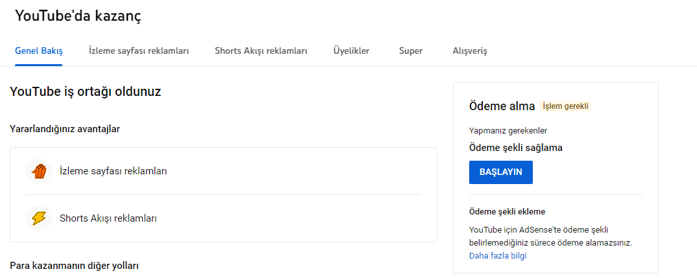Image resolution: width=697 pixels, height=278 pixels.
Task: Switch to the Alışveriş tab
Action: 469,51
